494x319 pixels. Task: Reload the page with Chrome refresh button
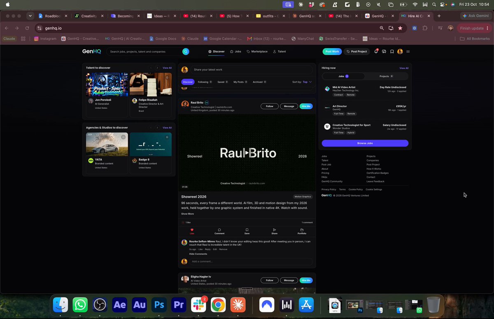point(27,28)
